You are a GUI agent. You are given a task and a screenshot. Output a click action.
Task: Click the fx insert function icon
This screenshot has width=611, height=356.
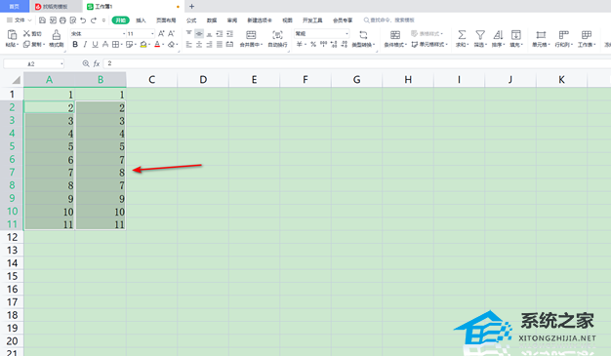coord(97,63)
